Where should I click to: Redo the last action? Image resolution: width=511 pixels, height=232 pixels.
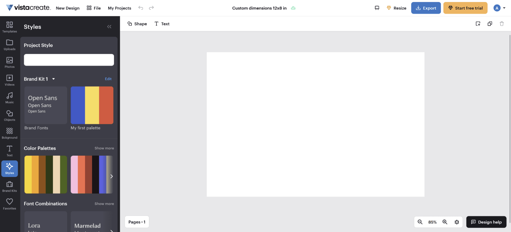pyautogui.click(x=151, y=8)
